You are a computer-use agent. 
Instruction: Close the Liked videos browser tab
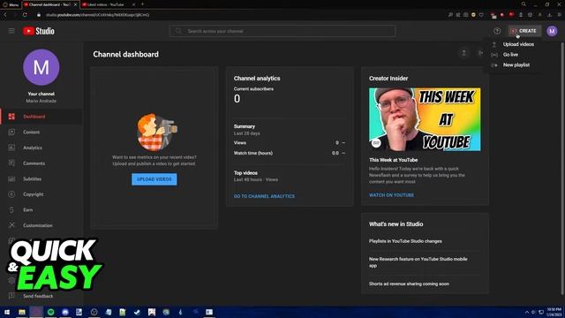(x=133, y=4)
